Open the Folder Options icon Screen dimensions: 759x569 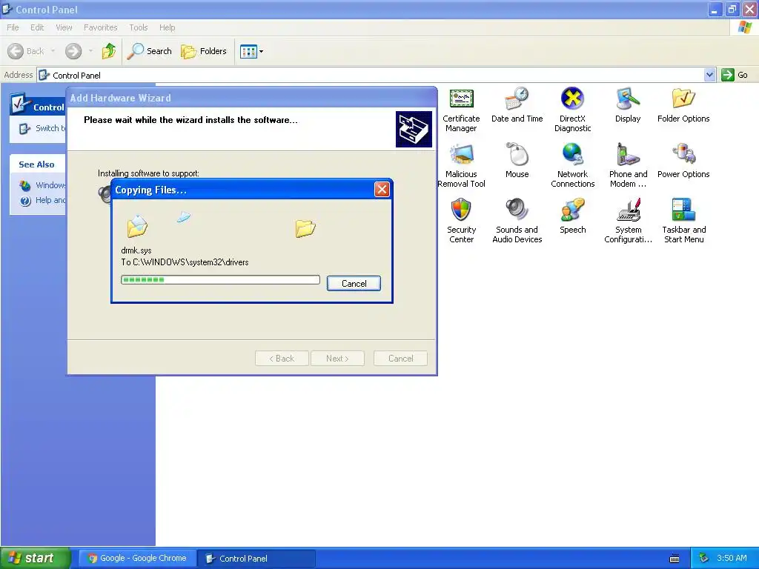tap(683, 105)
